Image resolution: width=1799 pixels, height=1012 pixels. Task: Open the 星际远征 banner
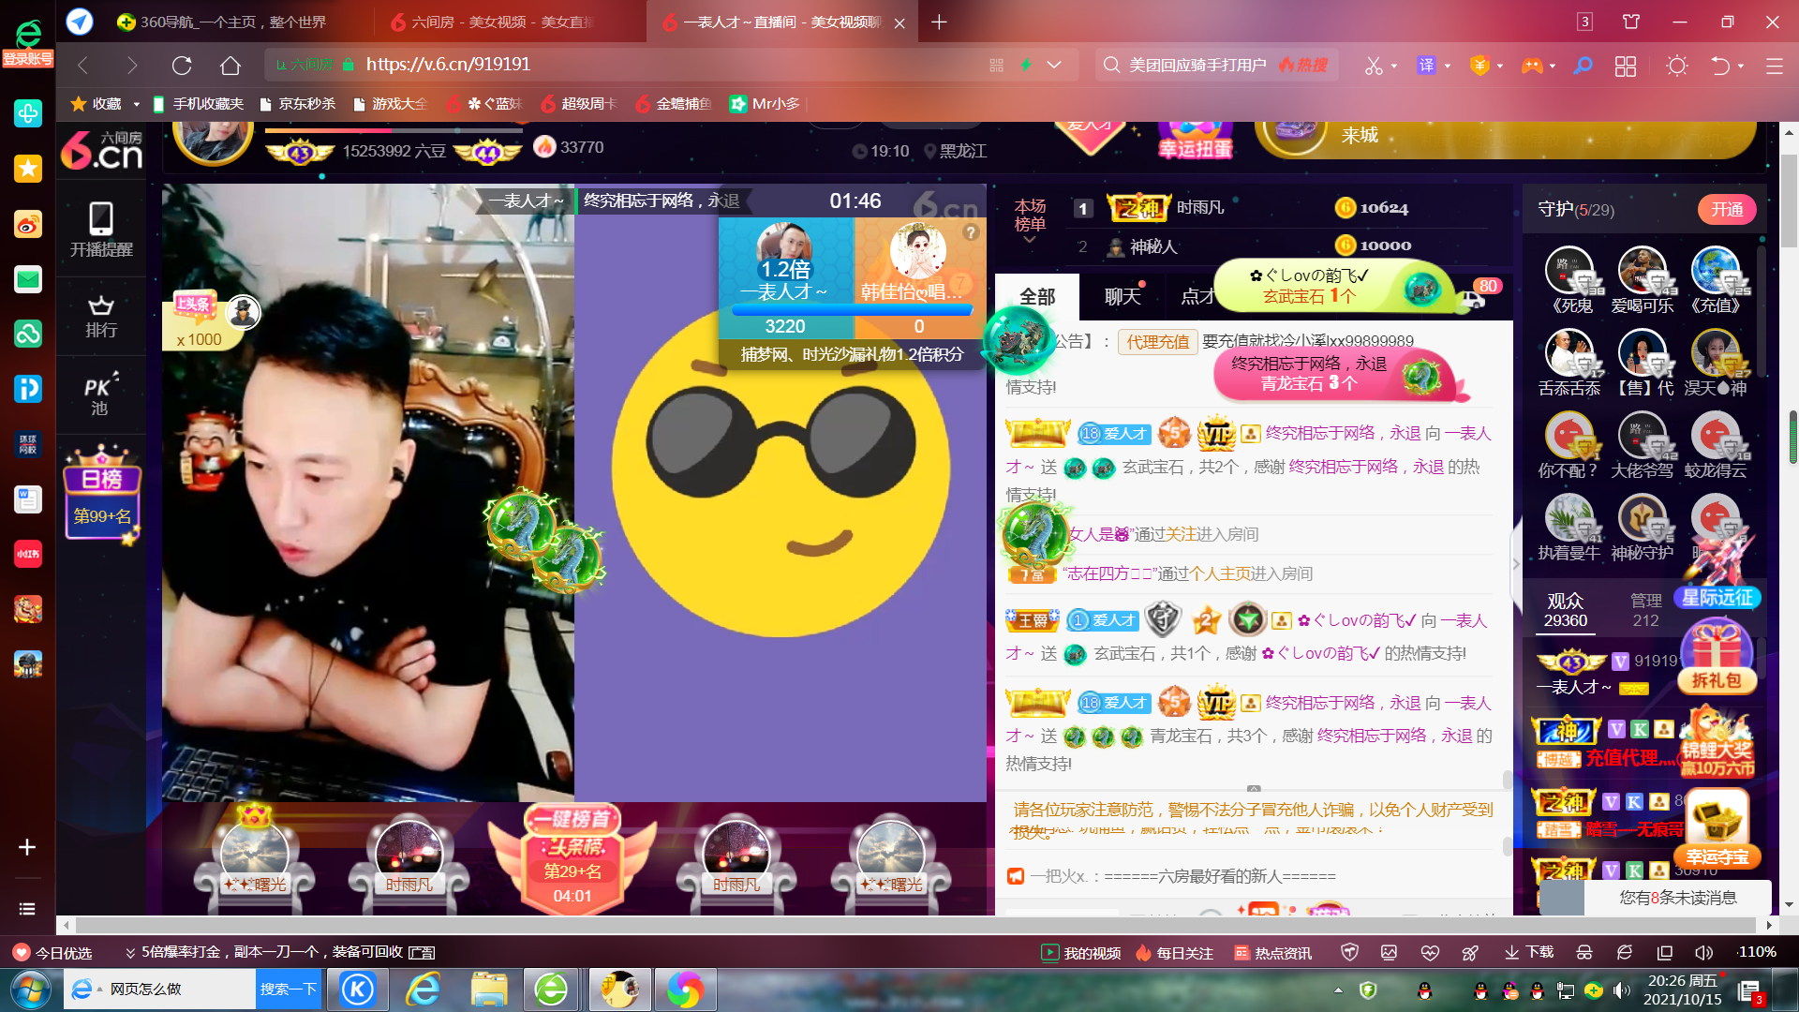tap(1717, 598)
